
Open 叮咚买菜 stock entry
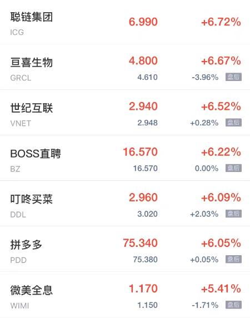125,204
